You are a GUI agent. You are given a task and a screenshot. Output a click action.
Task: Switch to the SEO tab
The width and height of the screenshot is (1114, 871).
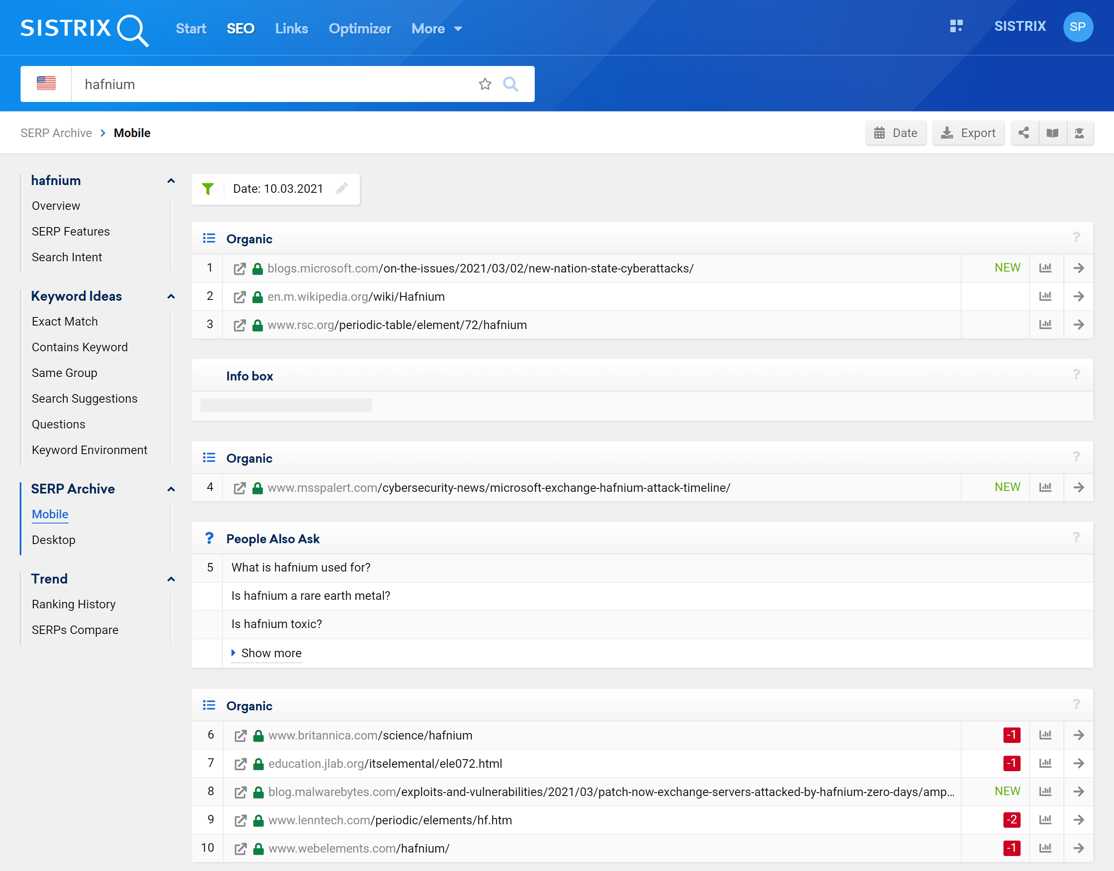(x=240, y=29)
